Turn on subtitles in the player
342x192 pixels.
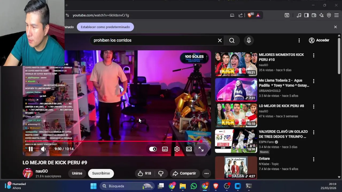[x=165, y=149]
